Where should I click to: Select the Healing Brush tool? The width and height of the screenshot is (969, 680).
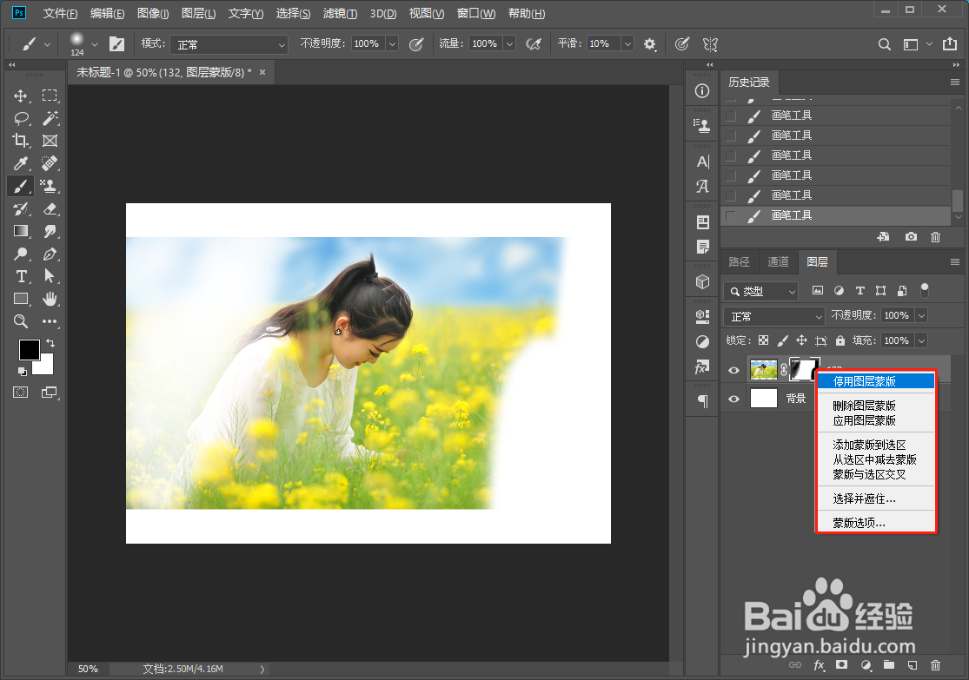[50, 163]
